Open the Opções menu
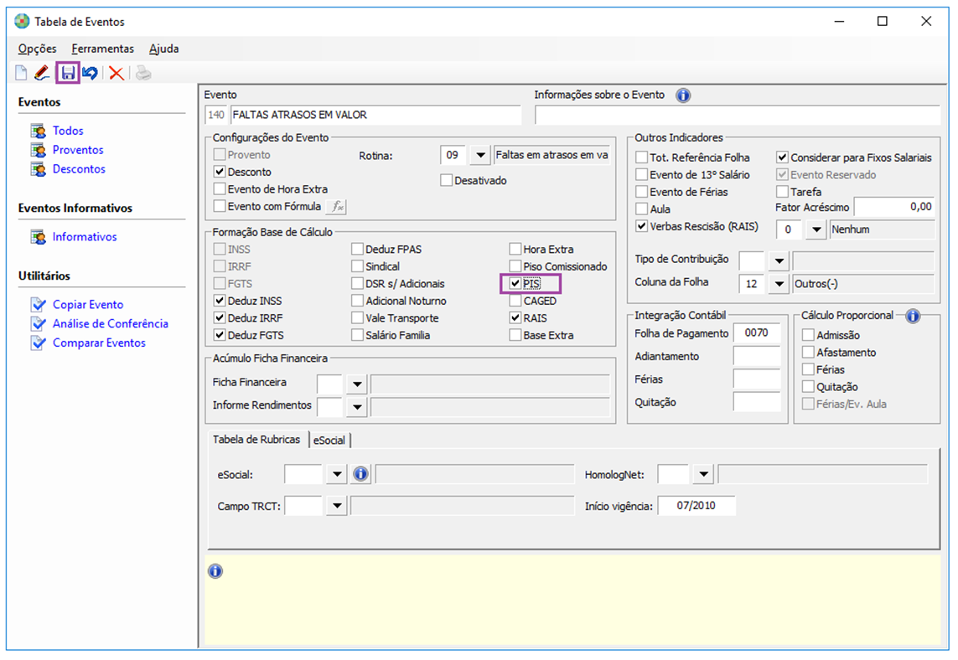Viewport: 958px width, 660px height. pos(37,49)
